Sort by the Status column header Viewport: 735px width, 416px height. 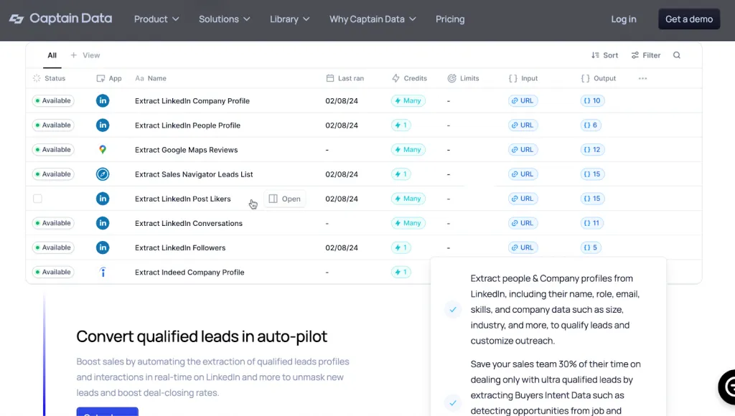(50, 78)
